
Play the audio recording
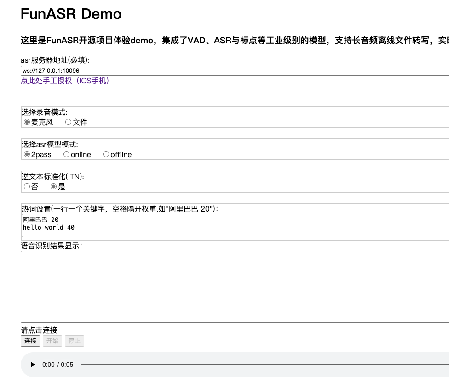pyautogui.click(x=33, y=365)
